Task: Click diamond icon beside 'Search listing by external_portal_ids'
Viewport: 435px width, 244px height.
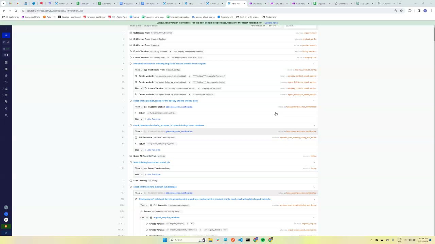Action: pyautogui.click(x=131, y=162)
